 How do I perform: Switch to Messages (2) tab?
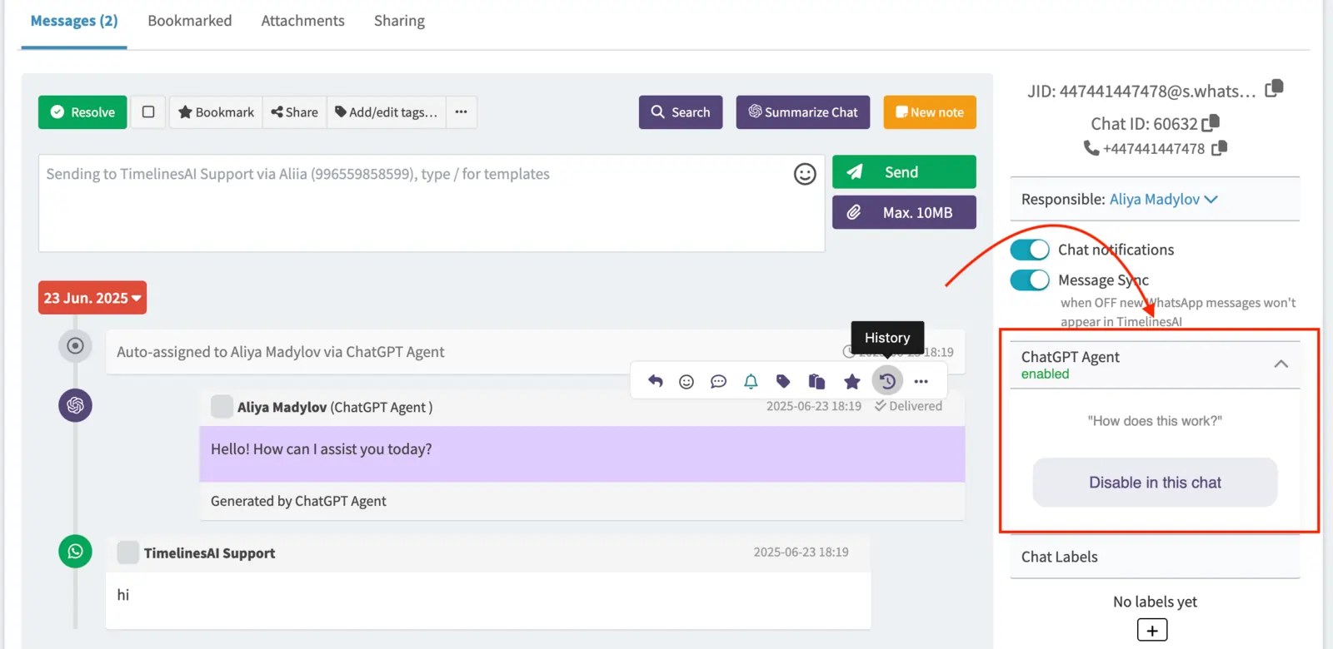tap(74, 21)
